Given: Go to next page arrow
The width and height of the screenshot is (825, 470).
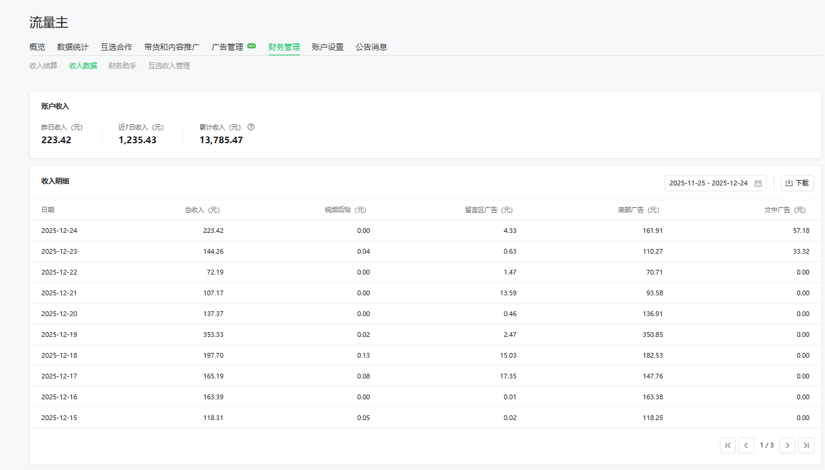Looking at the screenshot, I should pyautogui.click(x=787, y=445).
